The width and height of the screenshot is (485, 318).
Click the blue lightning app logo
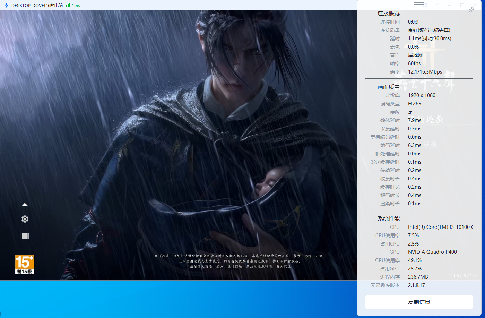pyautogui.click(x=6, y=5)
